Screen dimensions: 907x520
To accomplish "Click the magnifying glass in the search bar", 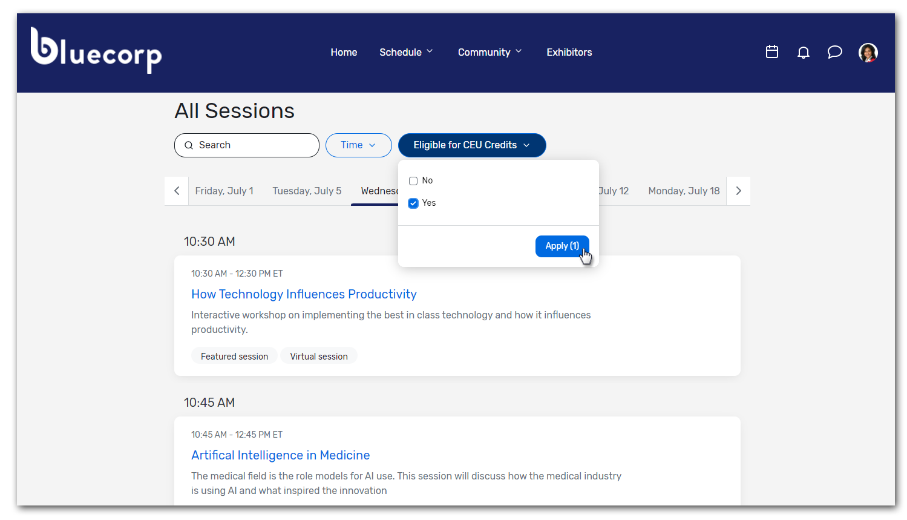I will 189,145.
